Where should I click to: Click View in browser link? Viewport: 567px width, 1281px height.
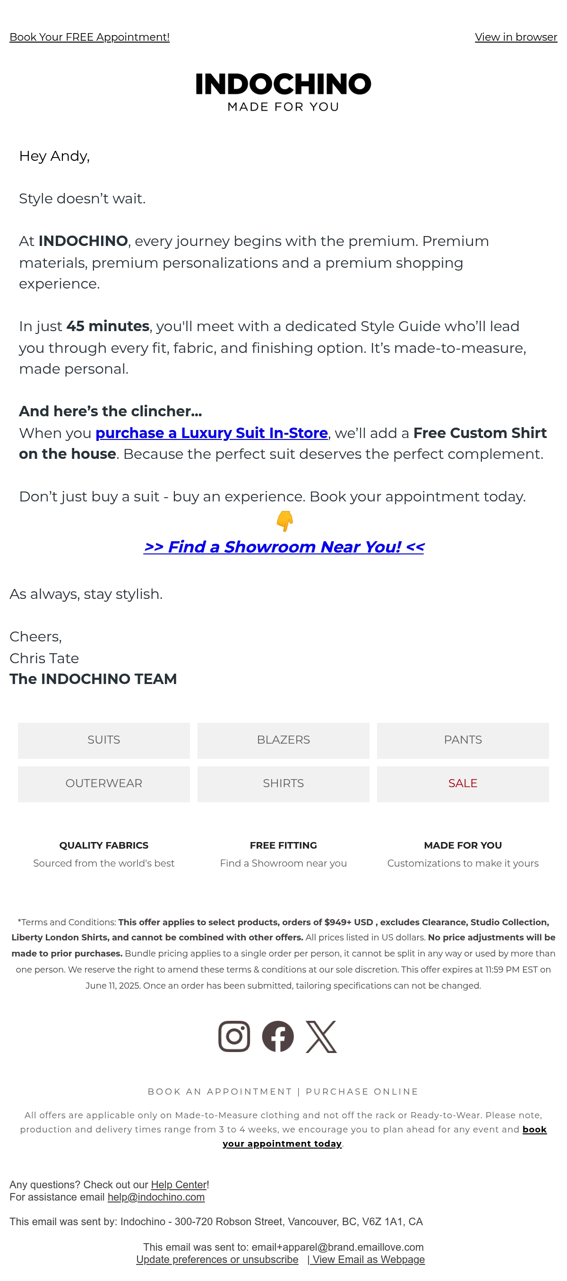pos(516,37)
